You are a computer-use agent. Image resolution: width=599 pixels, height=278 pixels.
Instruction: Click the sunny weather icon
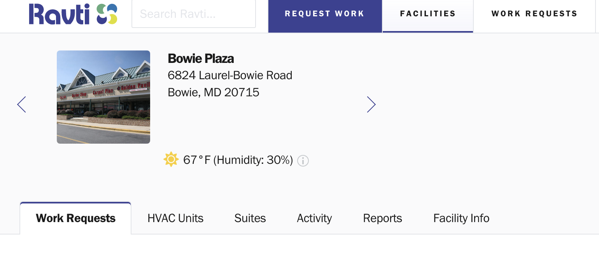point(171,160)
